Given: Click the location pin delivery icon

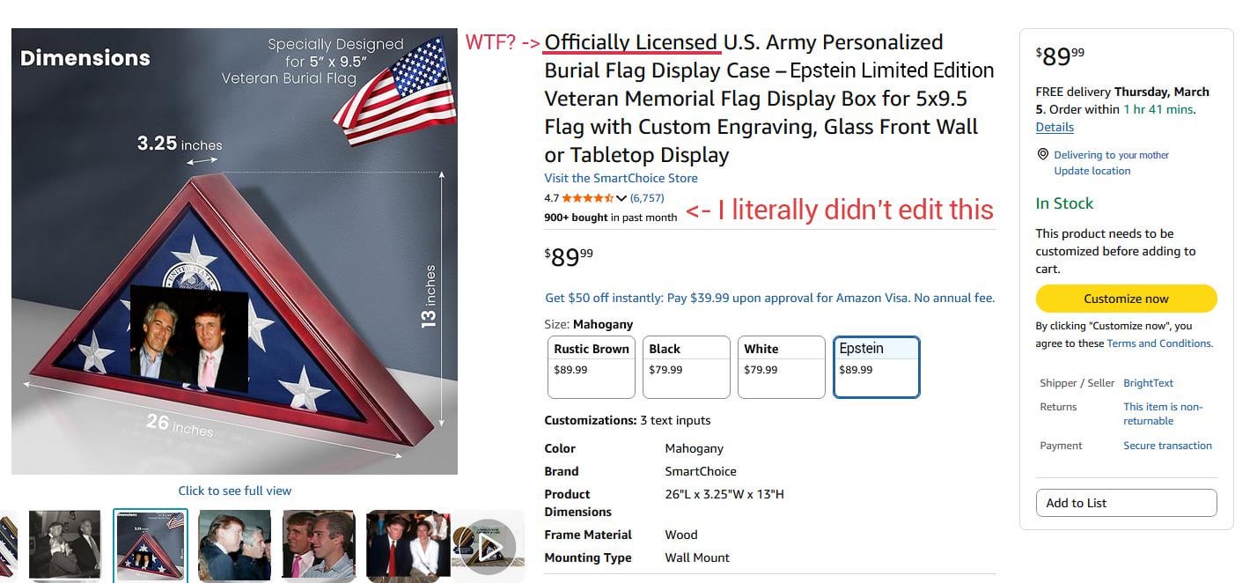Looking at the screenshot, I should (1043, 154).
